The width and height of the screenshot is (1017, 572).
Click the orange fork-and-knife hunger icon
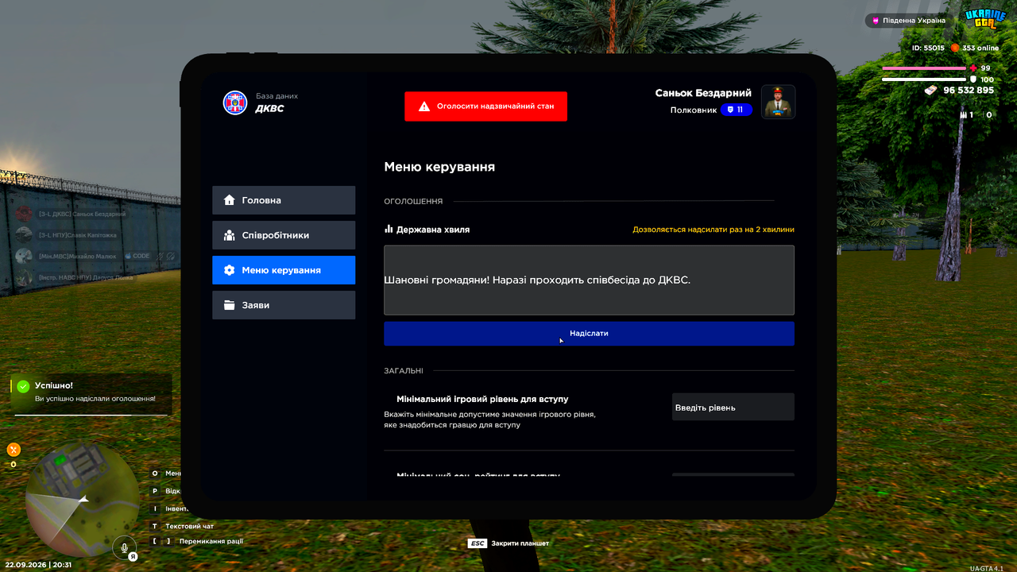tap(14, 450)
